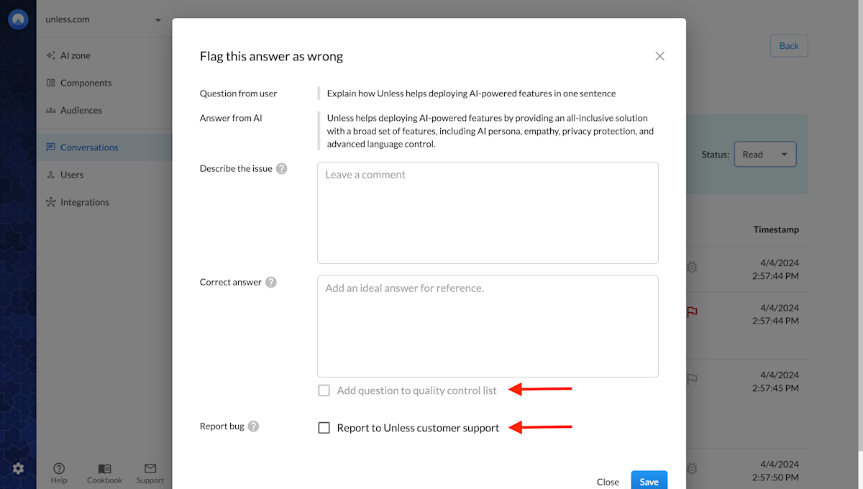The image size is (863, 489).
Task: Select the AI zone sparkle icon
Action: click(50, 55)
